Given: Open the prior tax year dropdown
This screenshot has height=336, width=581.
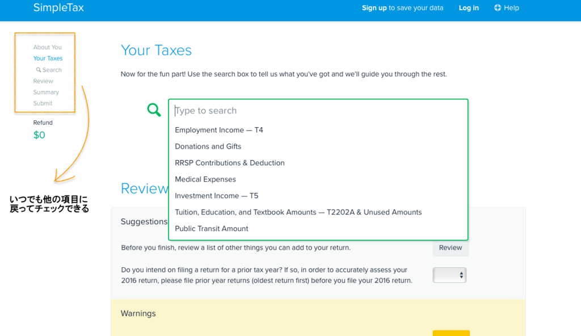Looking at the screenshot, I should (x=449, y=275).
